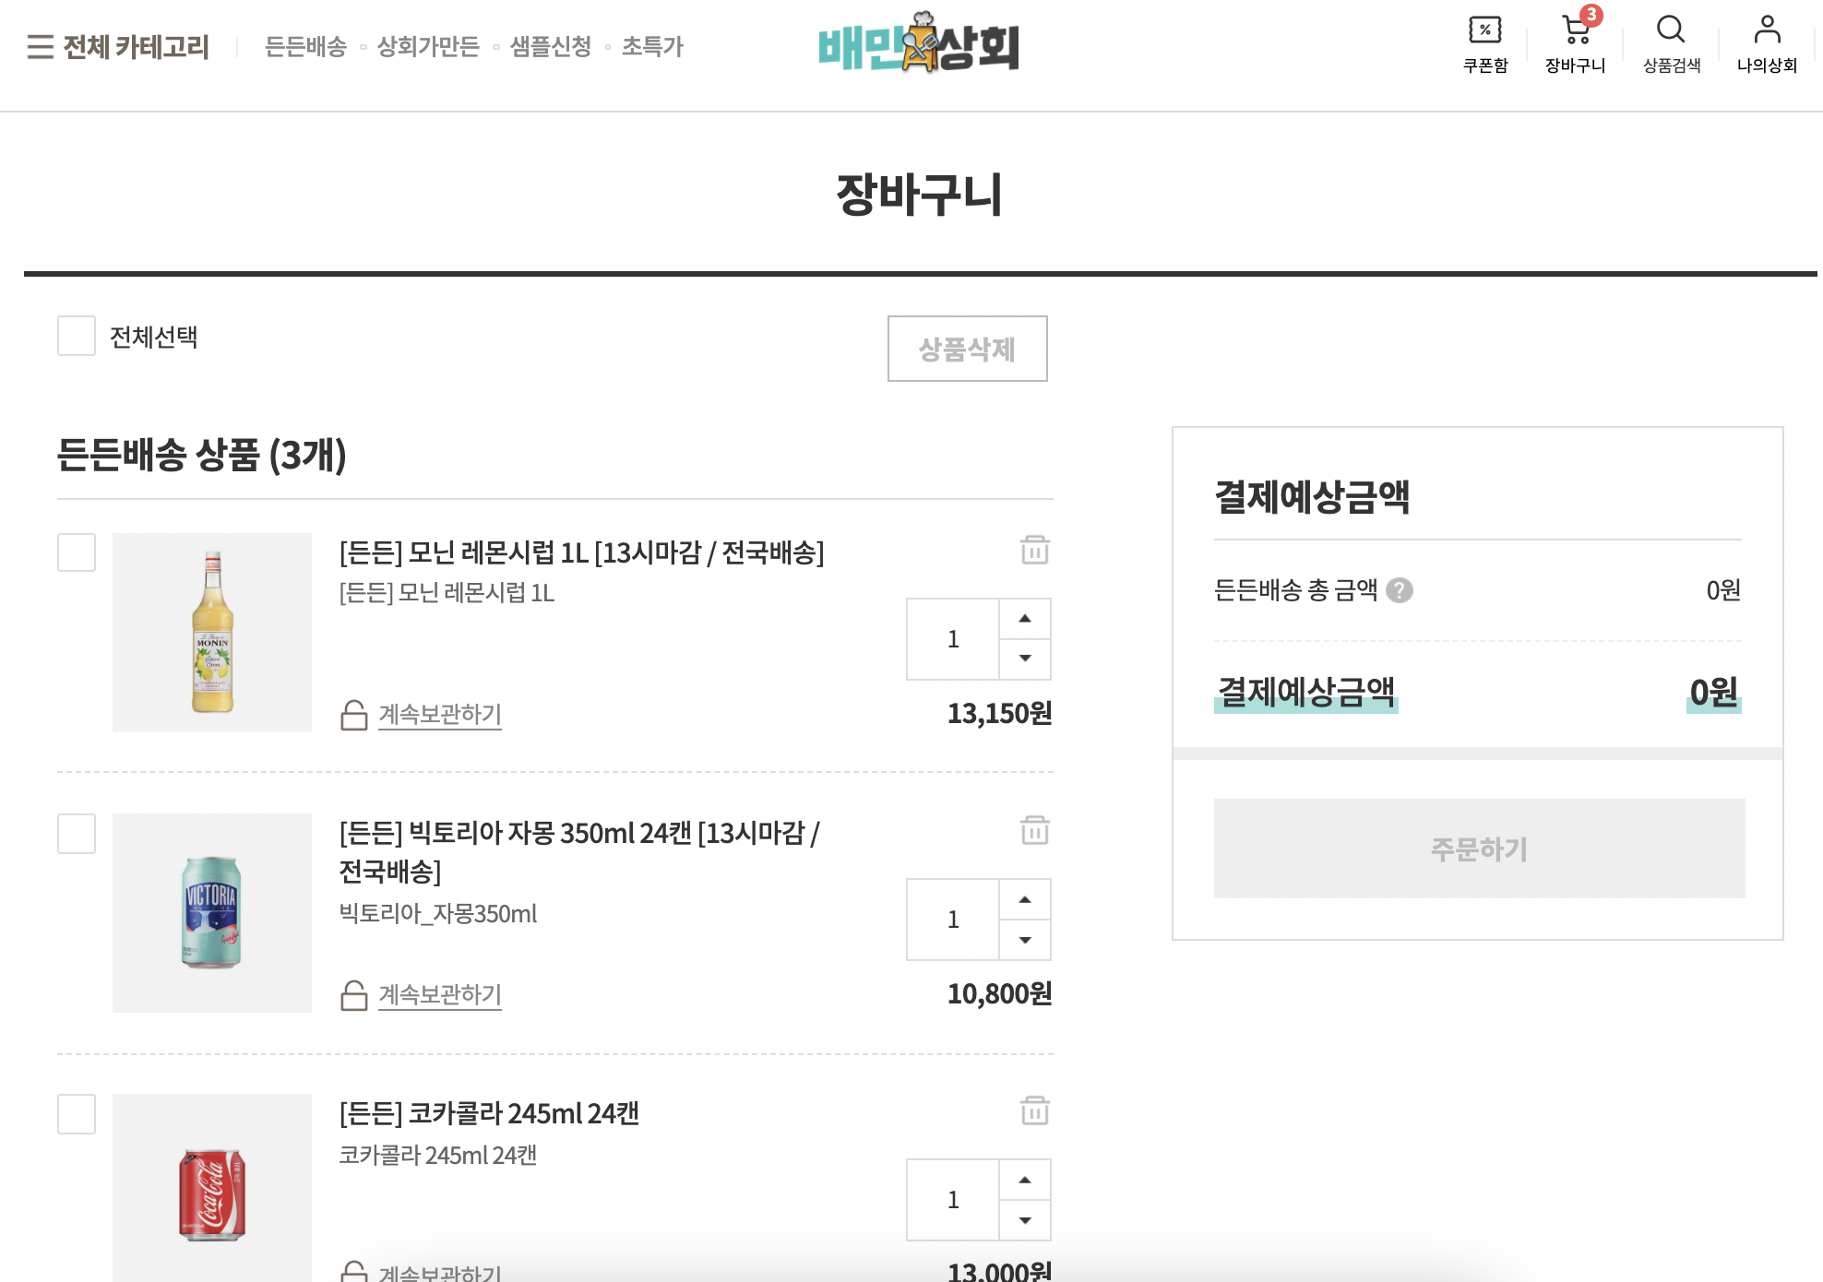Open 나의상회 profile icon
This screenshot has height=1282, width=1823.
point(1767,30)
